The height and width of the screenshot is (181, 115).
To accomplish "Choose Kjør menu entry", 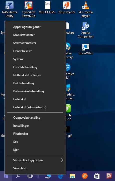I will tap(35, 150).
